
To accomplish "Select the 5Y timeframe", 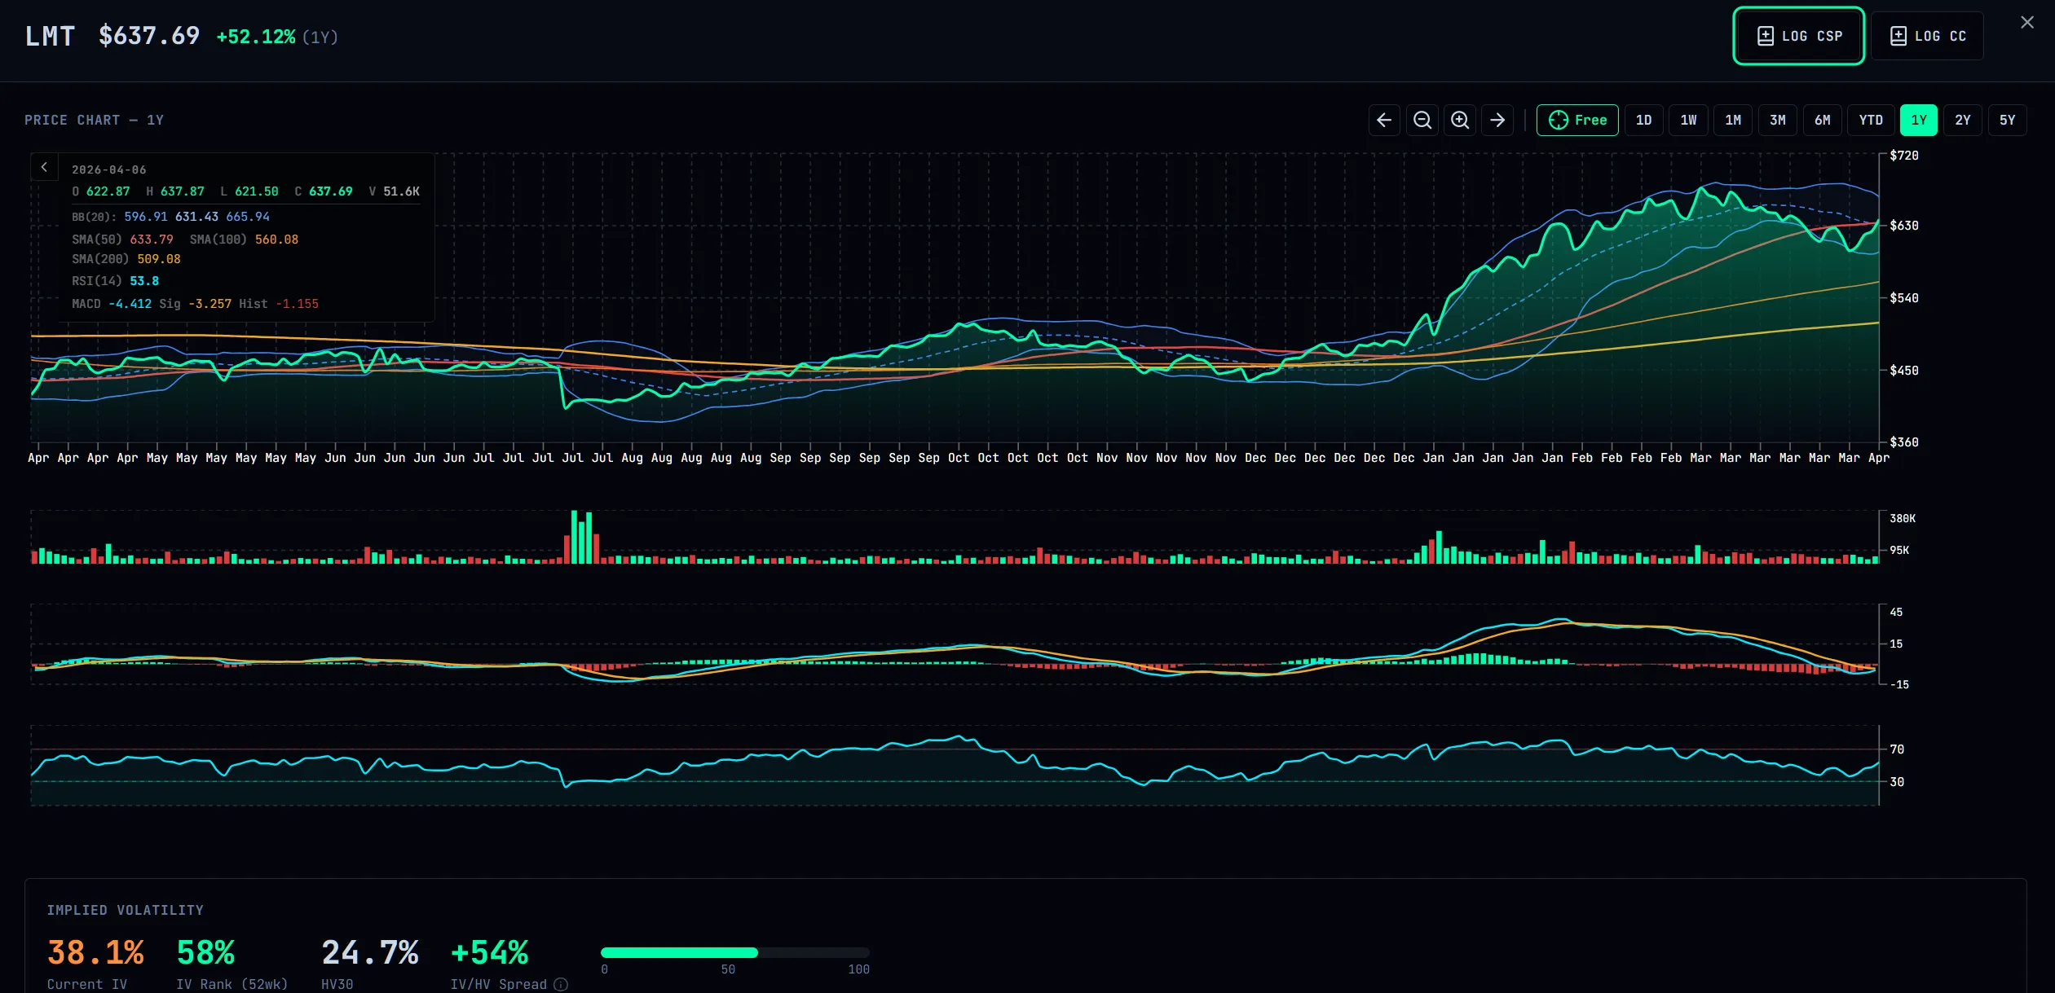I will coord(2008,121).
